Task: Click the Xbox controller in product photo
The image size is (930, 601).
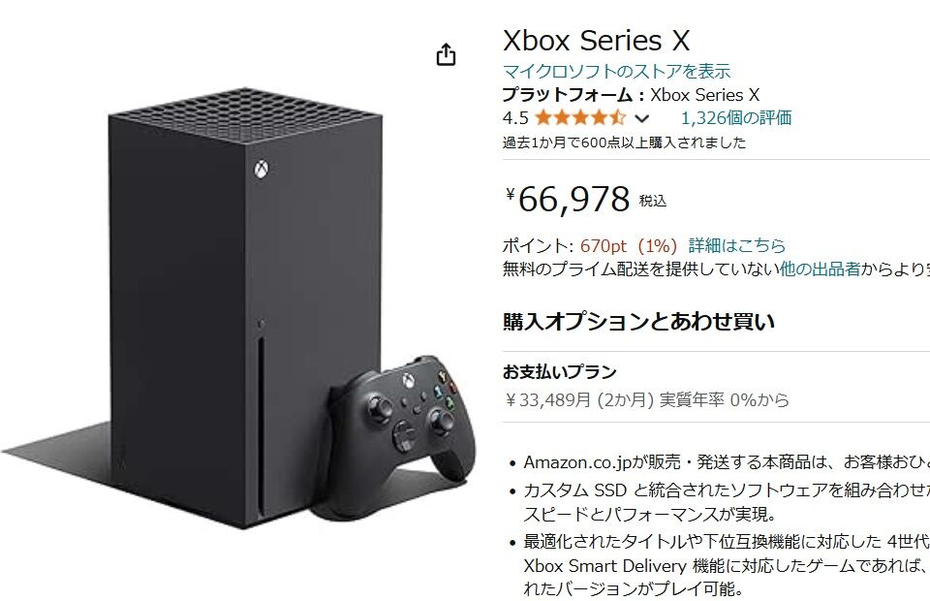Action: (x=400, y=436)
